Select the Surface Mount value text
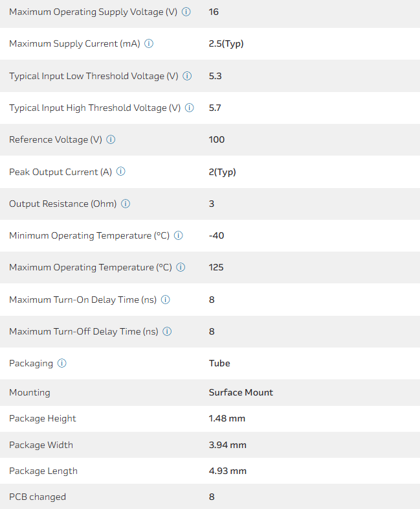 pyautogui.click(x=241, y=392)
